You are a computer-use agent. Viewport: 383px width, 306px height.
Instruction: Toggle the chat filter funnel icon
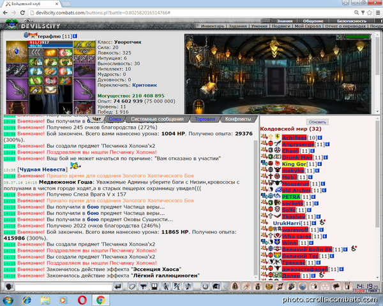tap(143, 286)
